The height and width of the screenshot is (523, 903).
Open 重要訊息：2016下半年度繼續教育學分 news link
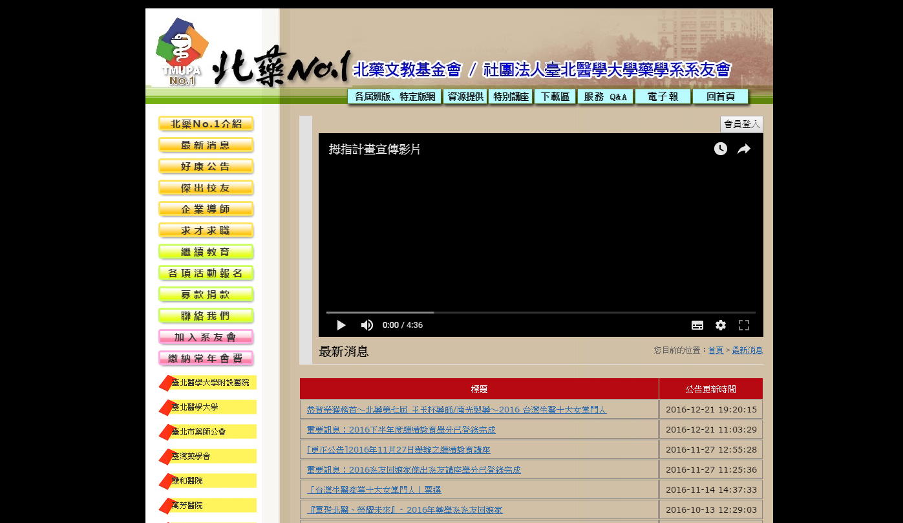pyautogui.click(x=401, y=430)
